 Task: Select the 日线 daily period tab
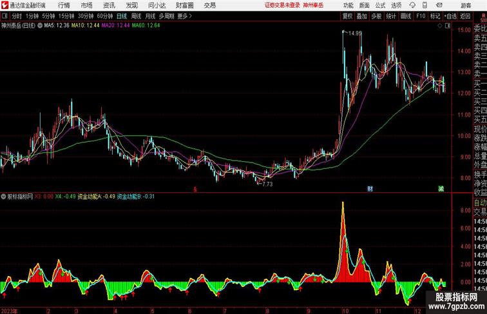[x=122, y=16]
